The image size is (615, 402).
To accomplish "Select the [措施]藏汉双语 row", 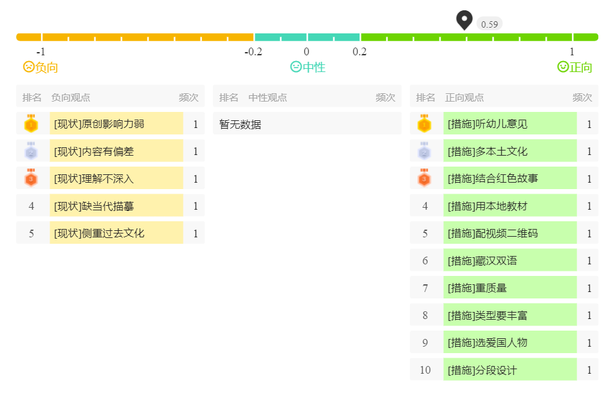I will point(504,260).
